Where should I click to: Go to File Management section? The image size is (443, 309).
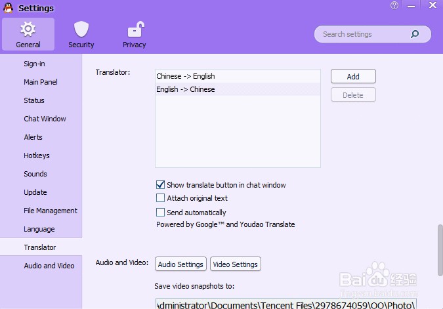coord(51,211)
